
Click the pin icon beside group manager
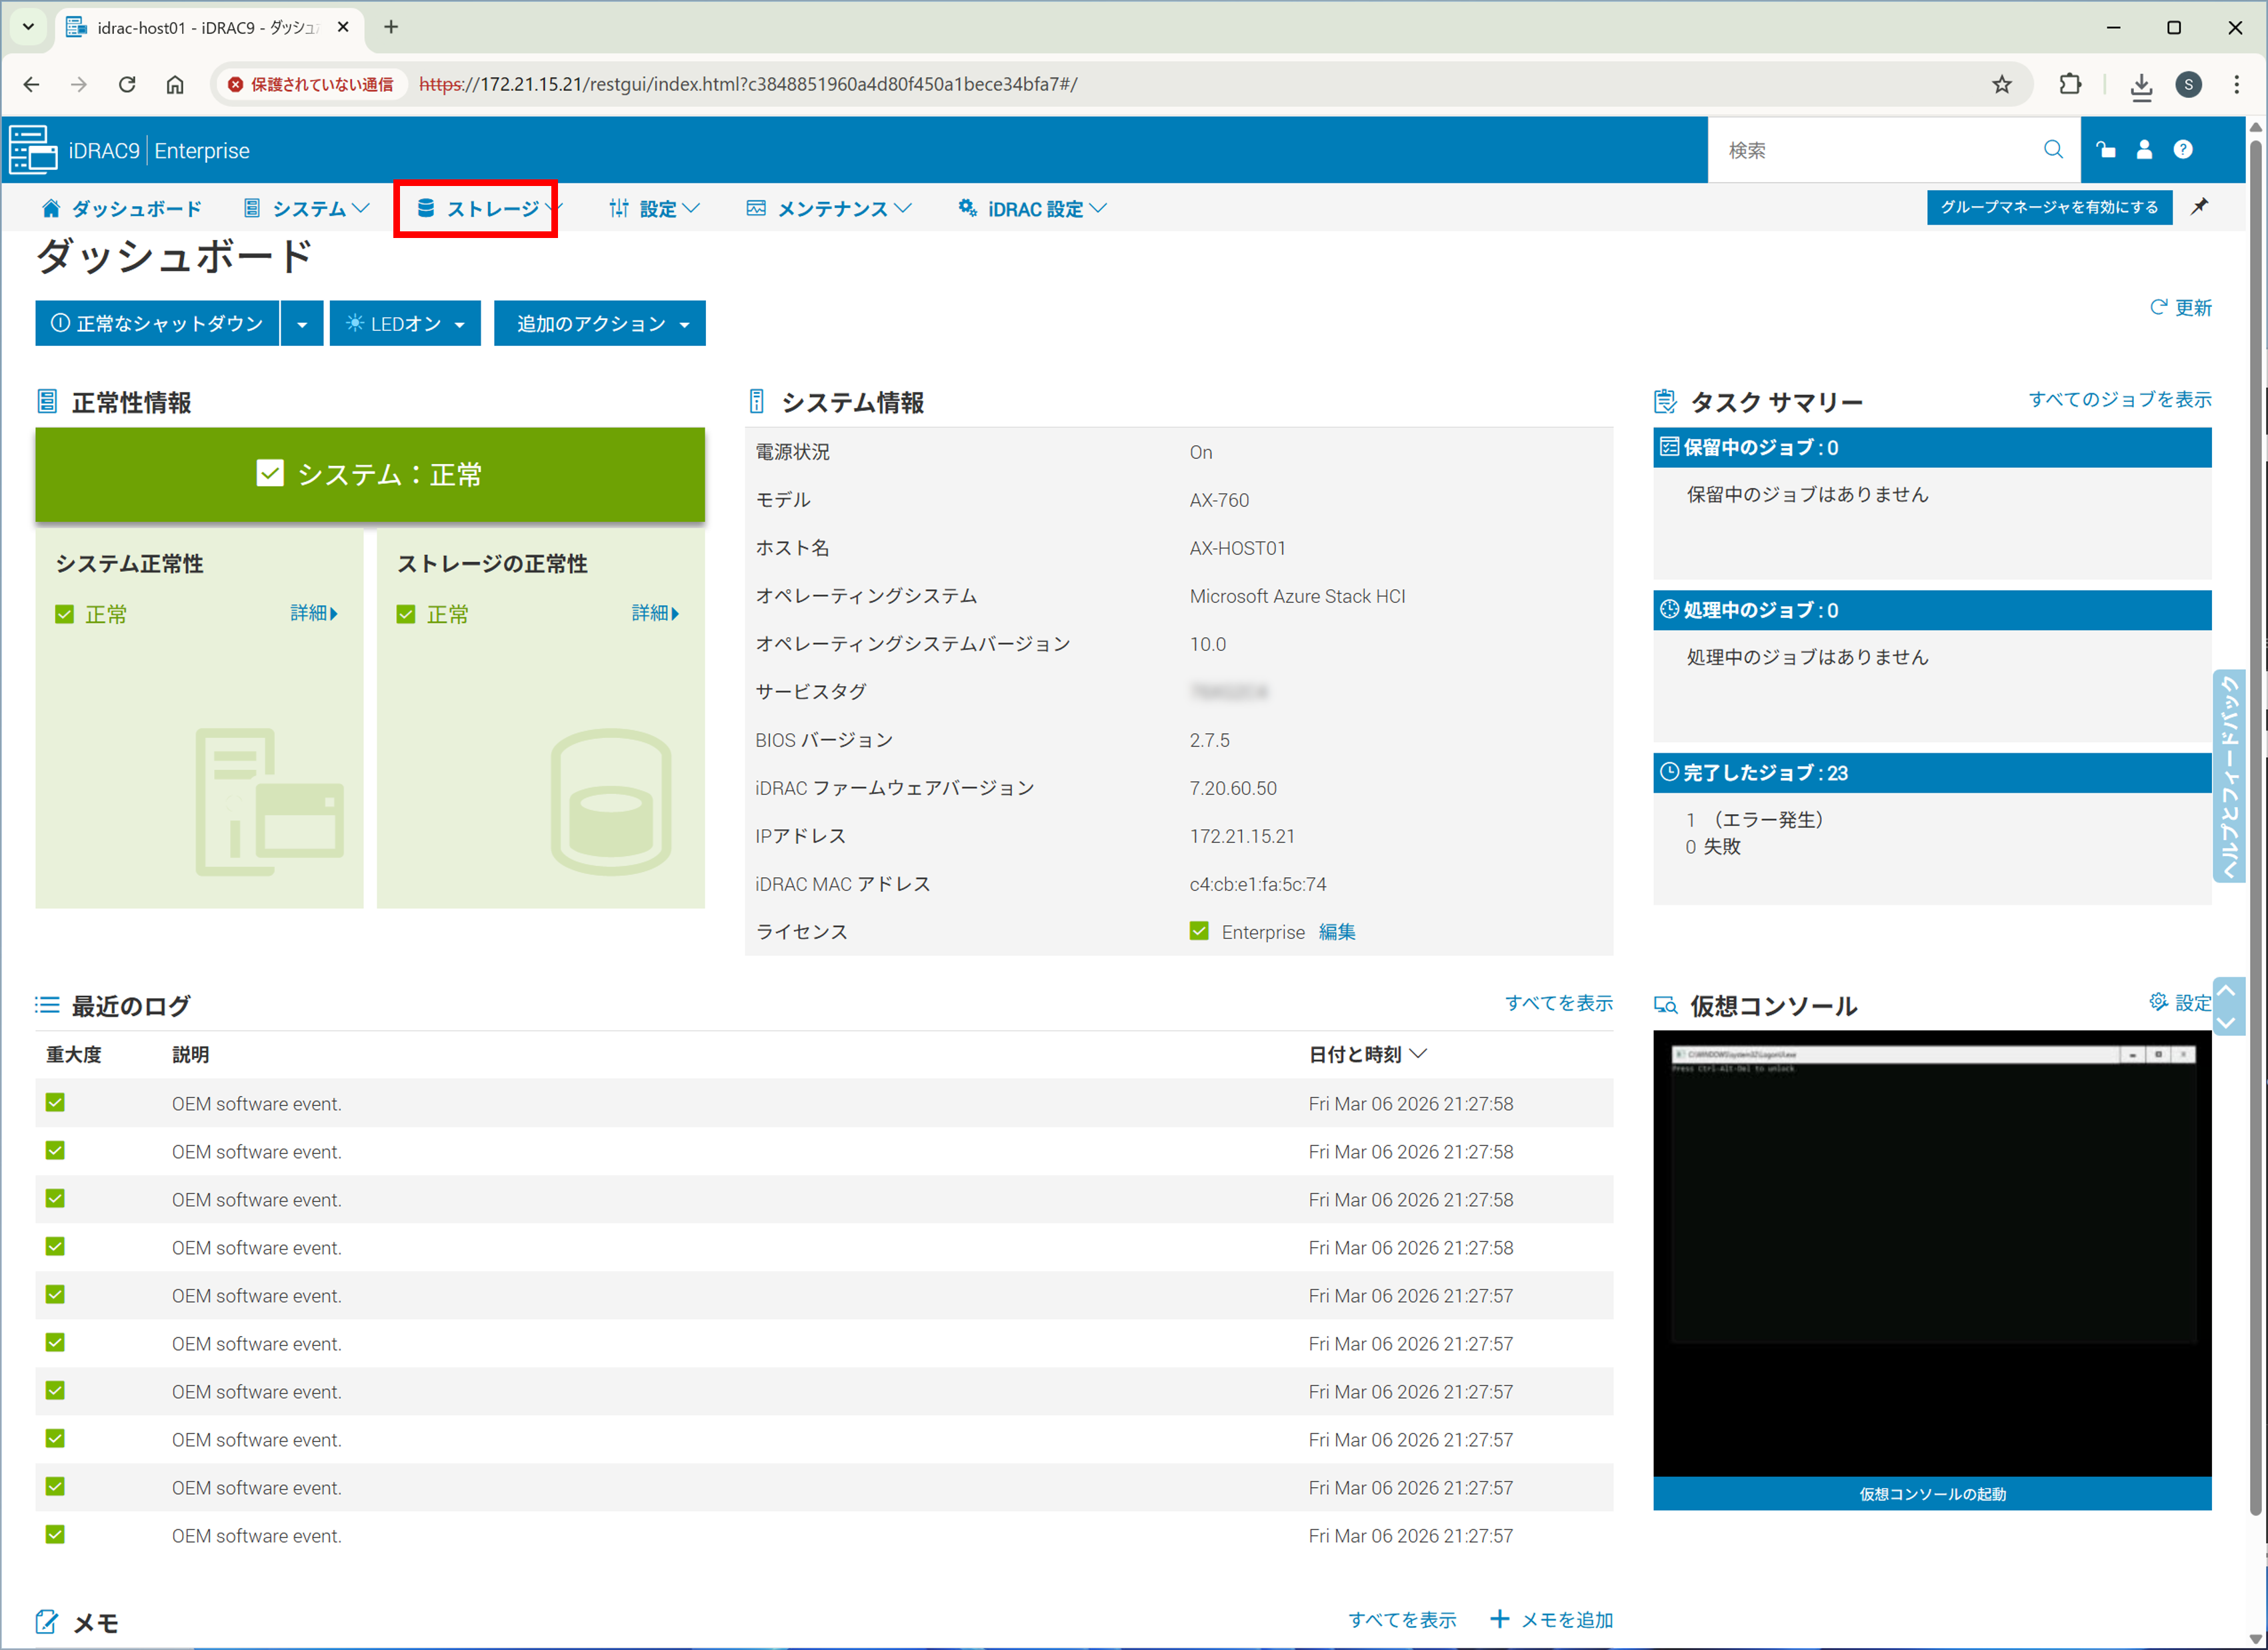2200,207
